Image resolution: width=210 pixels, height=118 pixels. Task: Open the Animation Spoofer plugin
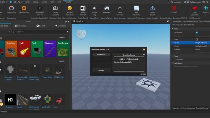tap(40, 10)
